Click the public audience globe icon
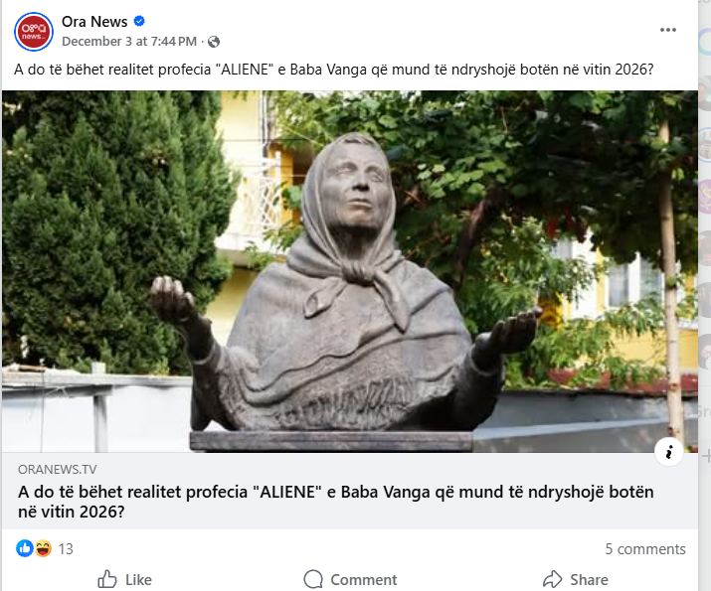711x591 pixels. [214, 42]
